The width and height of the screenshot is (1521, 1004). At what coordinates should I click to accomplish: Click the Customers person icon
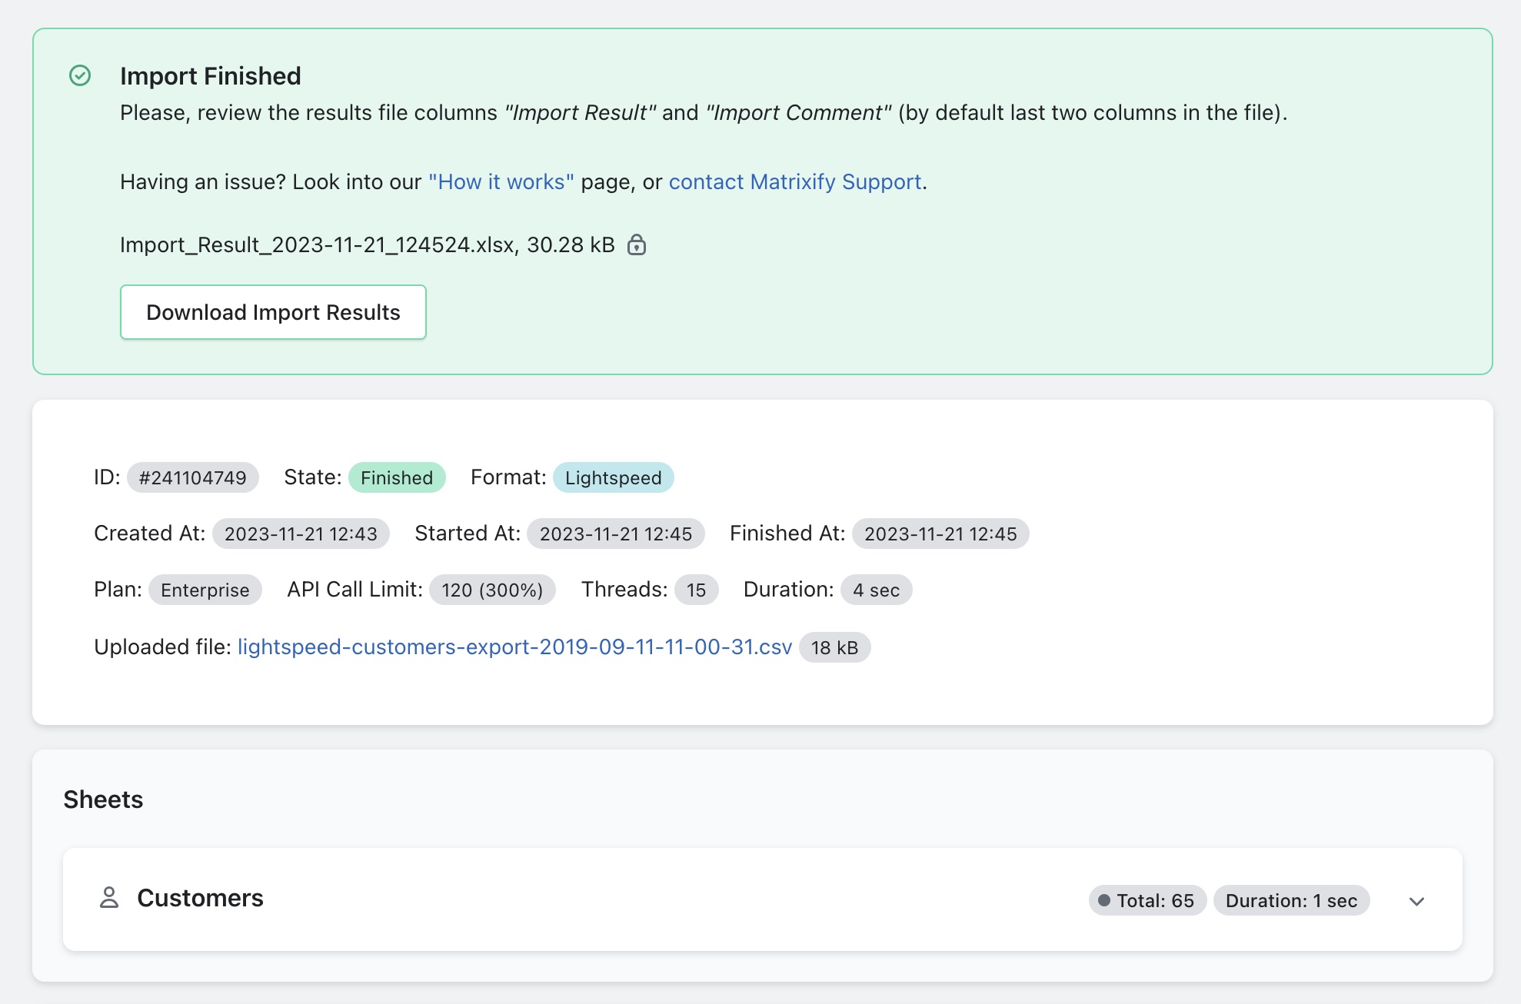tap(109, 898)
